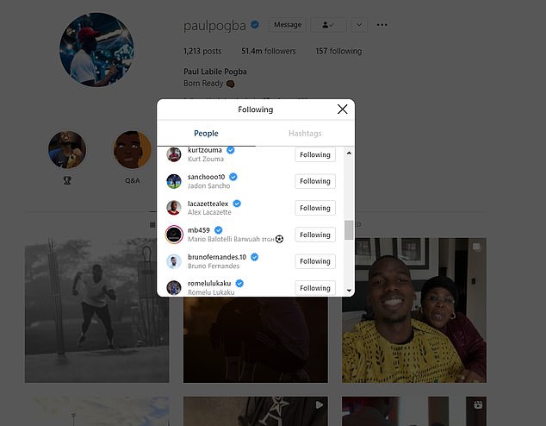Click the Message button on profile
This screenshot has height=426, width=546.
point(288,25)
